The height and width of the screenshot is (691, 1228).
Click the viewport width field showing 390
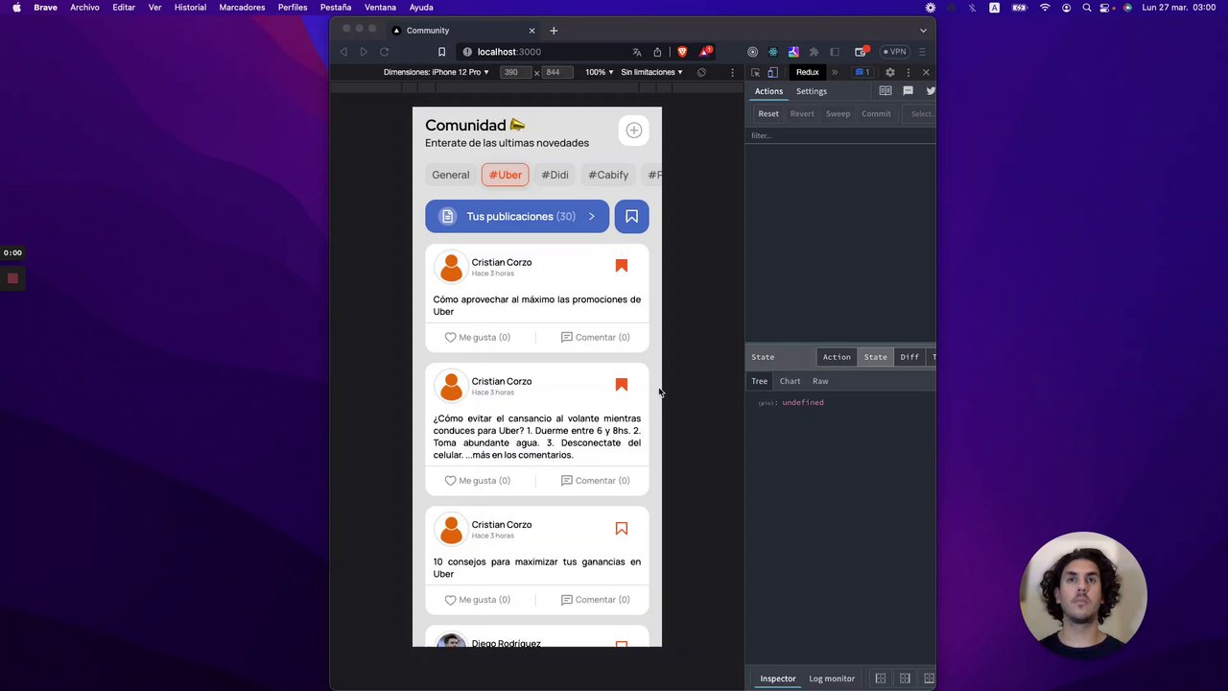click(x=516, y=72)
